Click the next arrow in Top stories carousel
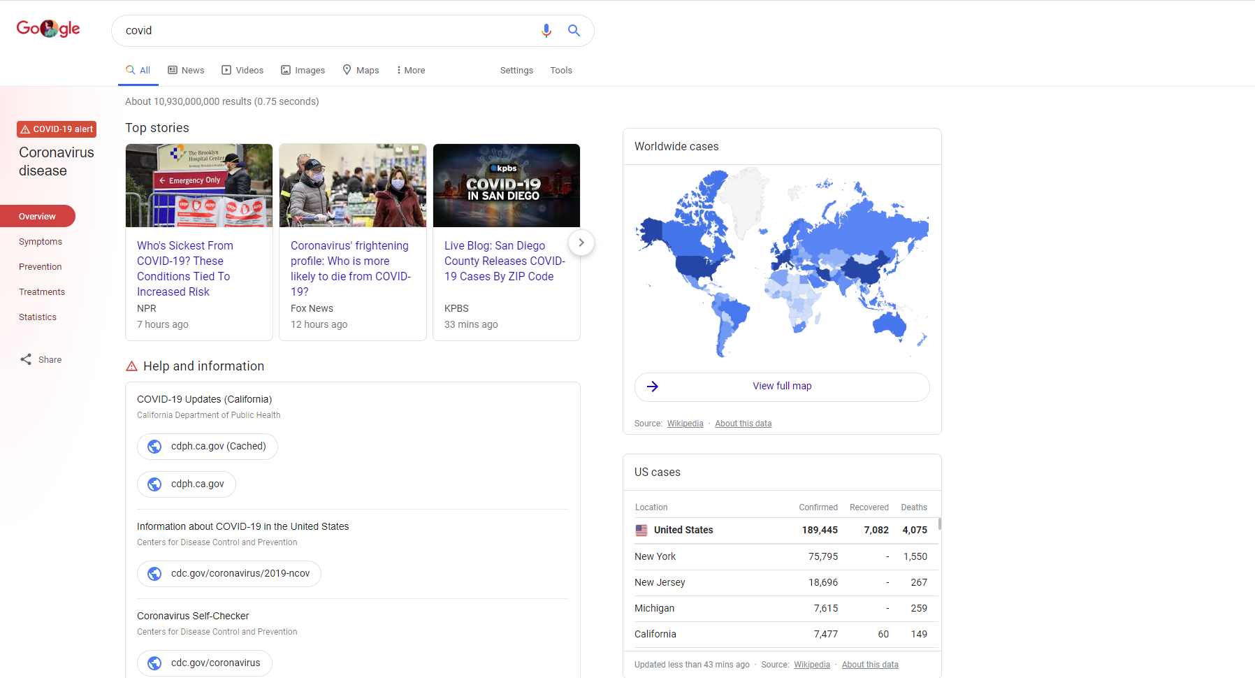This screenshot has height=678, width=1255. coord(581,243)
